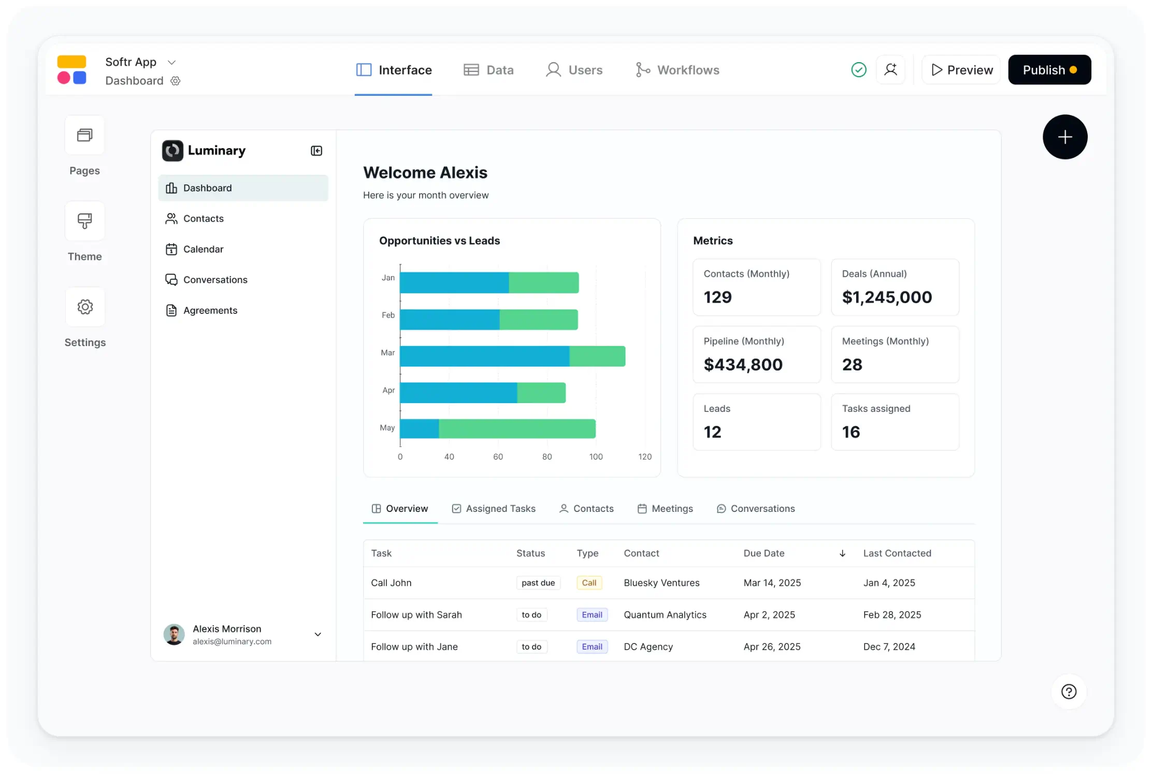Screen dimensions: 1153x774
Task: Open the Softr App dropdown
Action: tap(171, 62)
